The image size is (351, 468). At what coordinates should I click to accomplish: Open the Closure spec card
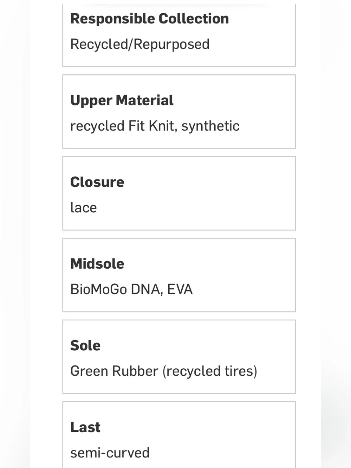pos(179,193)
